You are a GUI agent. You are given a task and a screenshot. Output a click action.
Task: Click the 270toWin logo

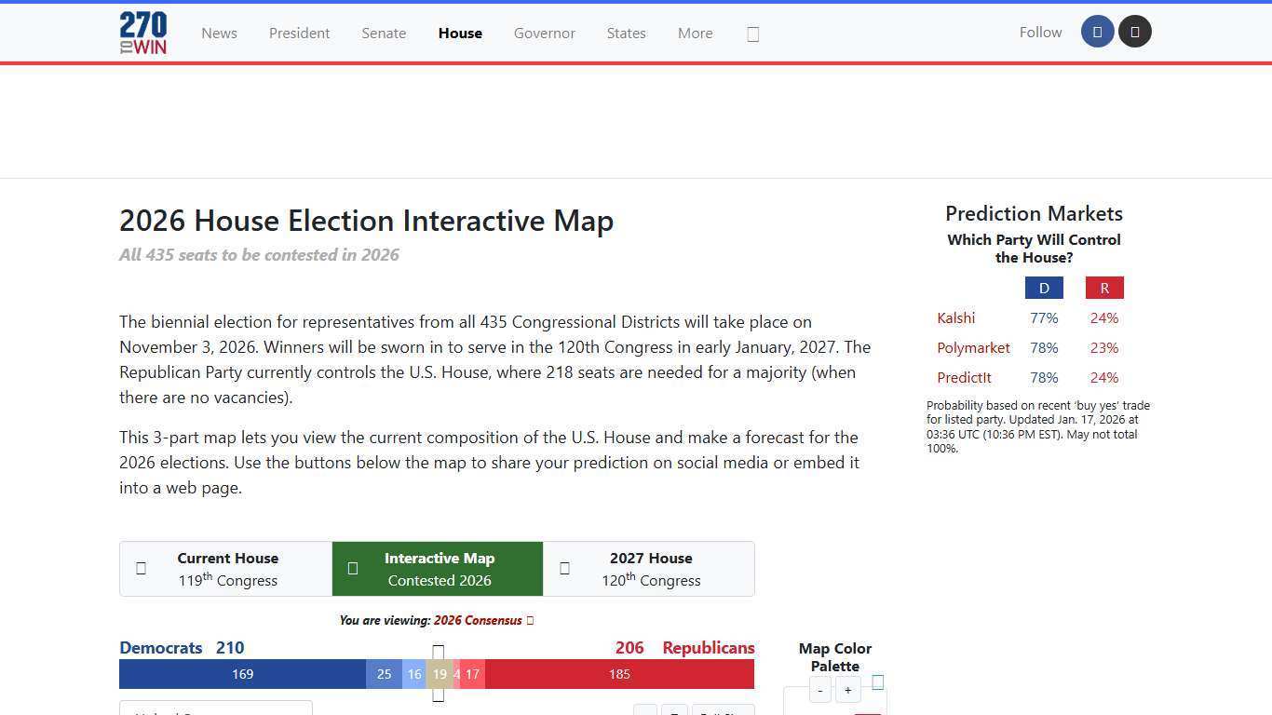point(142,32)
